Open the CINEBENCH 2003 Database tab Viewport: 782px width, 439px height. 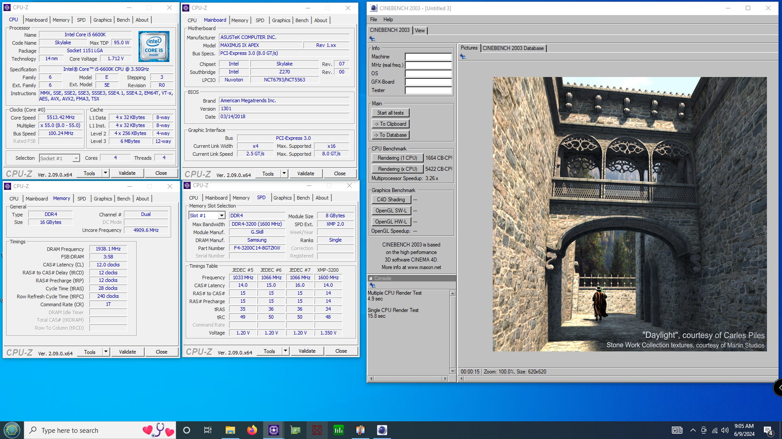513,48
